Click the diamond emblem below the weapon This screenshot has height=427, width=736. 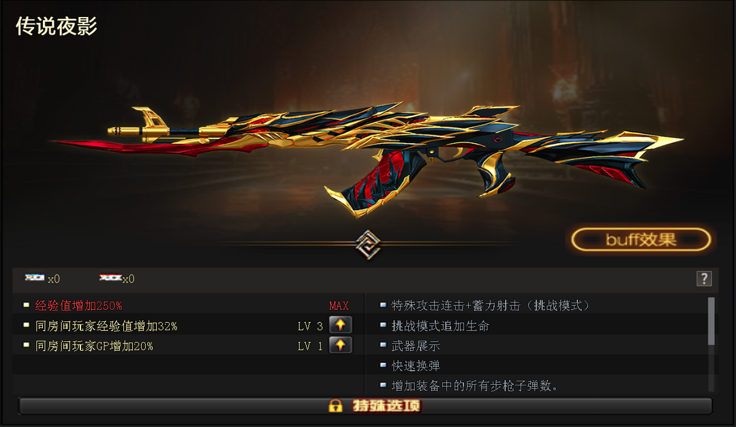(367, 244)
